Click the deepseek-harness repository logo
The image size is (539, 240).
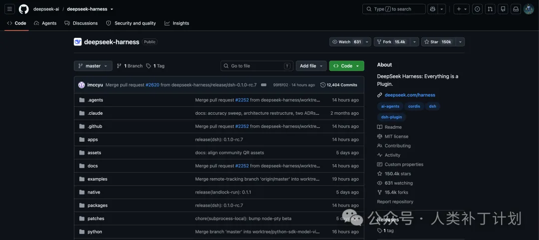(x=78, y=42)
